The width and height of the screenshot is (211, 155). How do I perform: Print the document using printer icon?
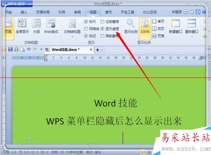click(16, 49)
